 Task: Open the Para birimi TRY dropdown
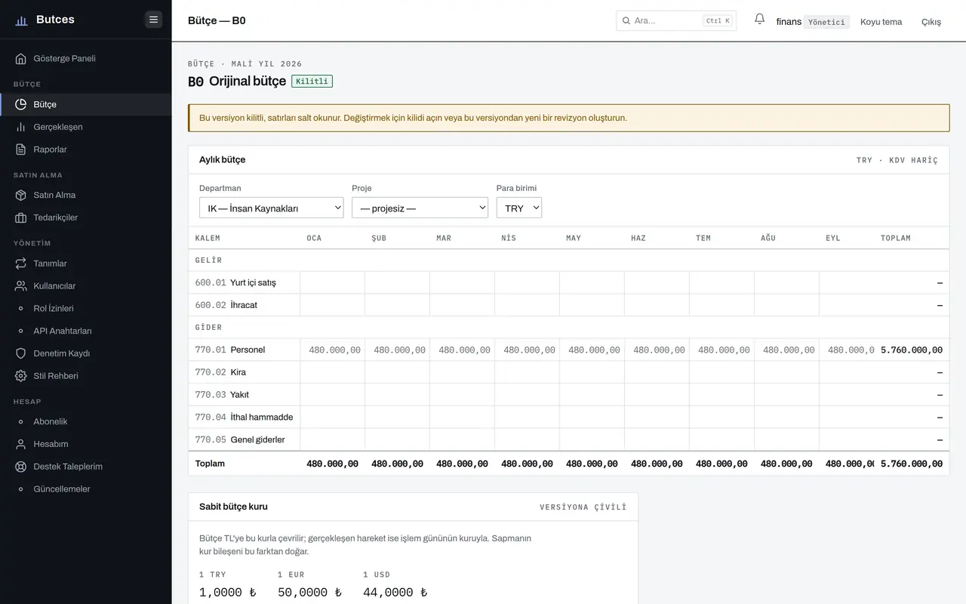tap(519, 208)
